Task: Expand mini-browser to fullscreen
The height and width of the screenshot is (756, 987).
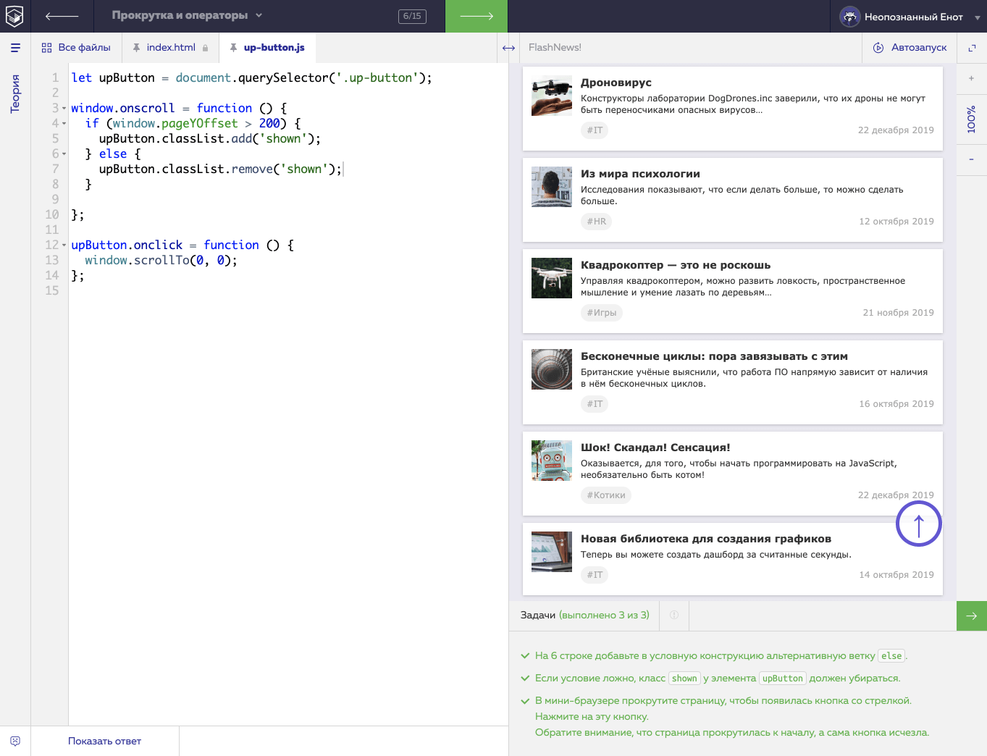Action: pyautogui.click(x=972, y=48)
